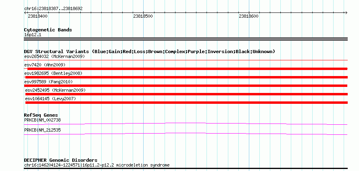Open variant esv2452495 (McKernan2009) label
Screen dimensions: 359x171
tap(55, 90)
